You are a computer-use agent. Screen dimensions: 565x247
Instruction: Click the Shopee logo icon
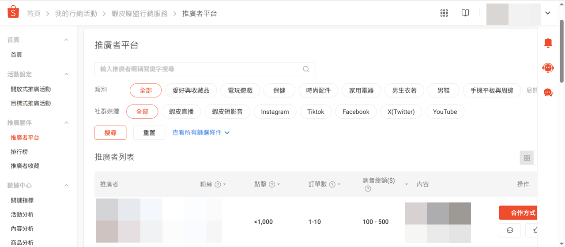click(13, 12)
